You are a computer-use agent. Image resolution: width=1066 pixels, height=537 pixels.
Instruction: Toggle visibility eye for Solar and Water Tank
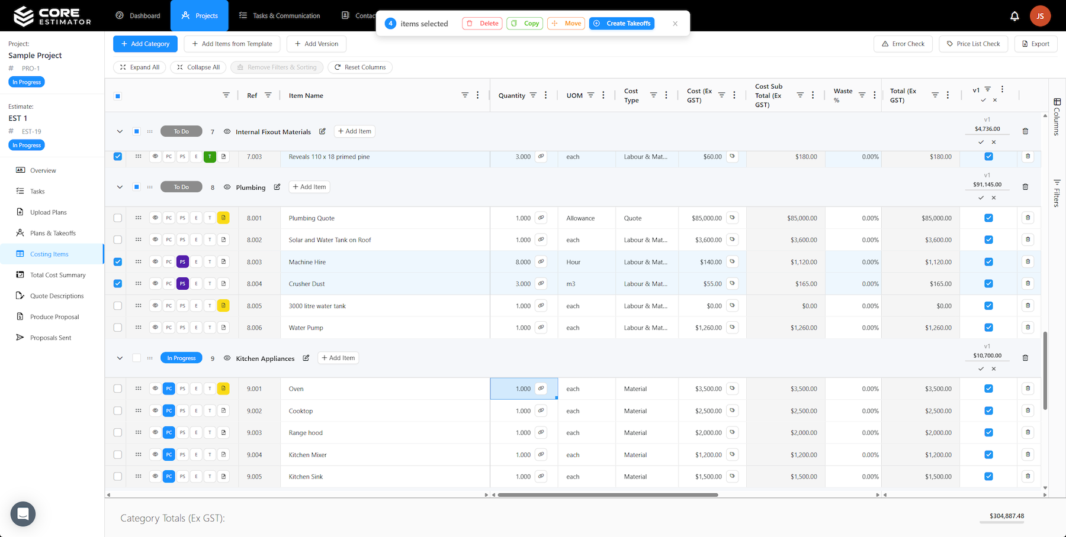155,240
